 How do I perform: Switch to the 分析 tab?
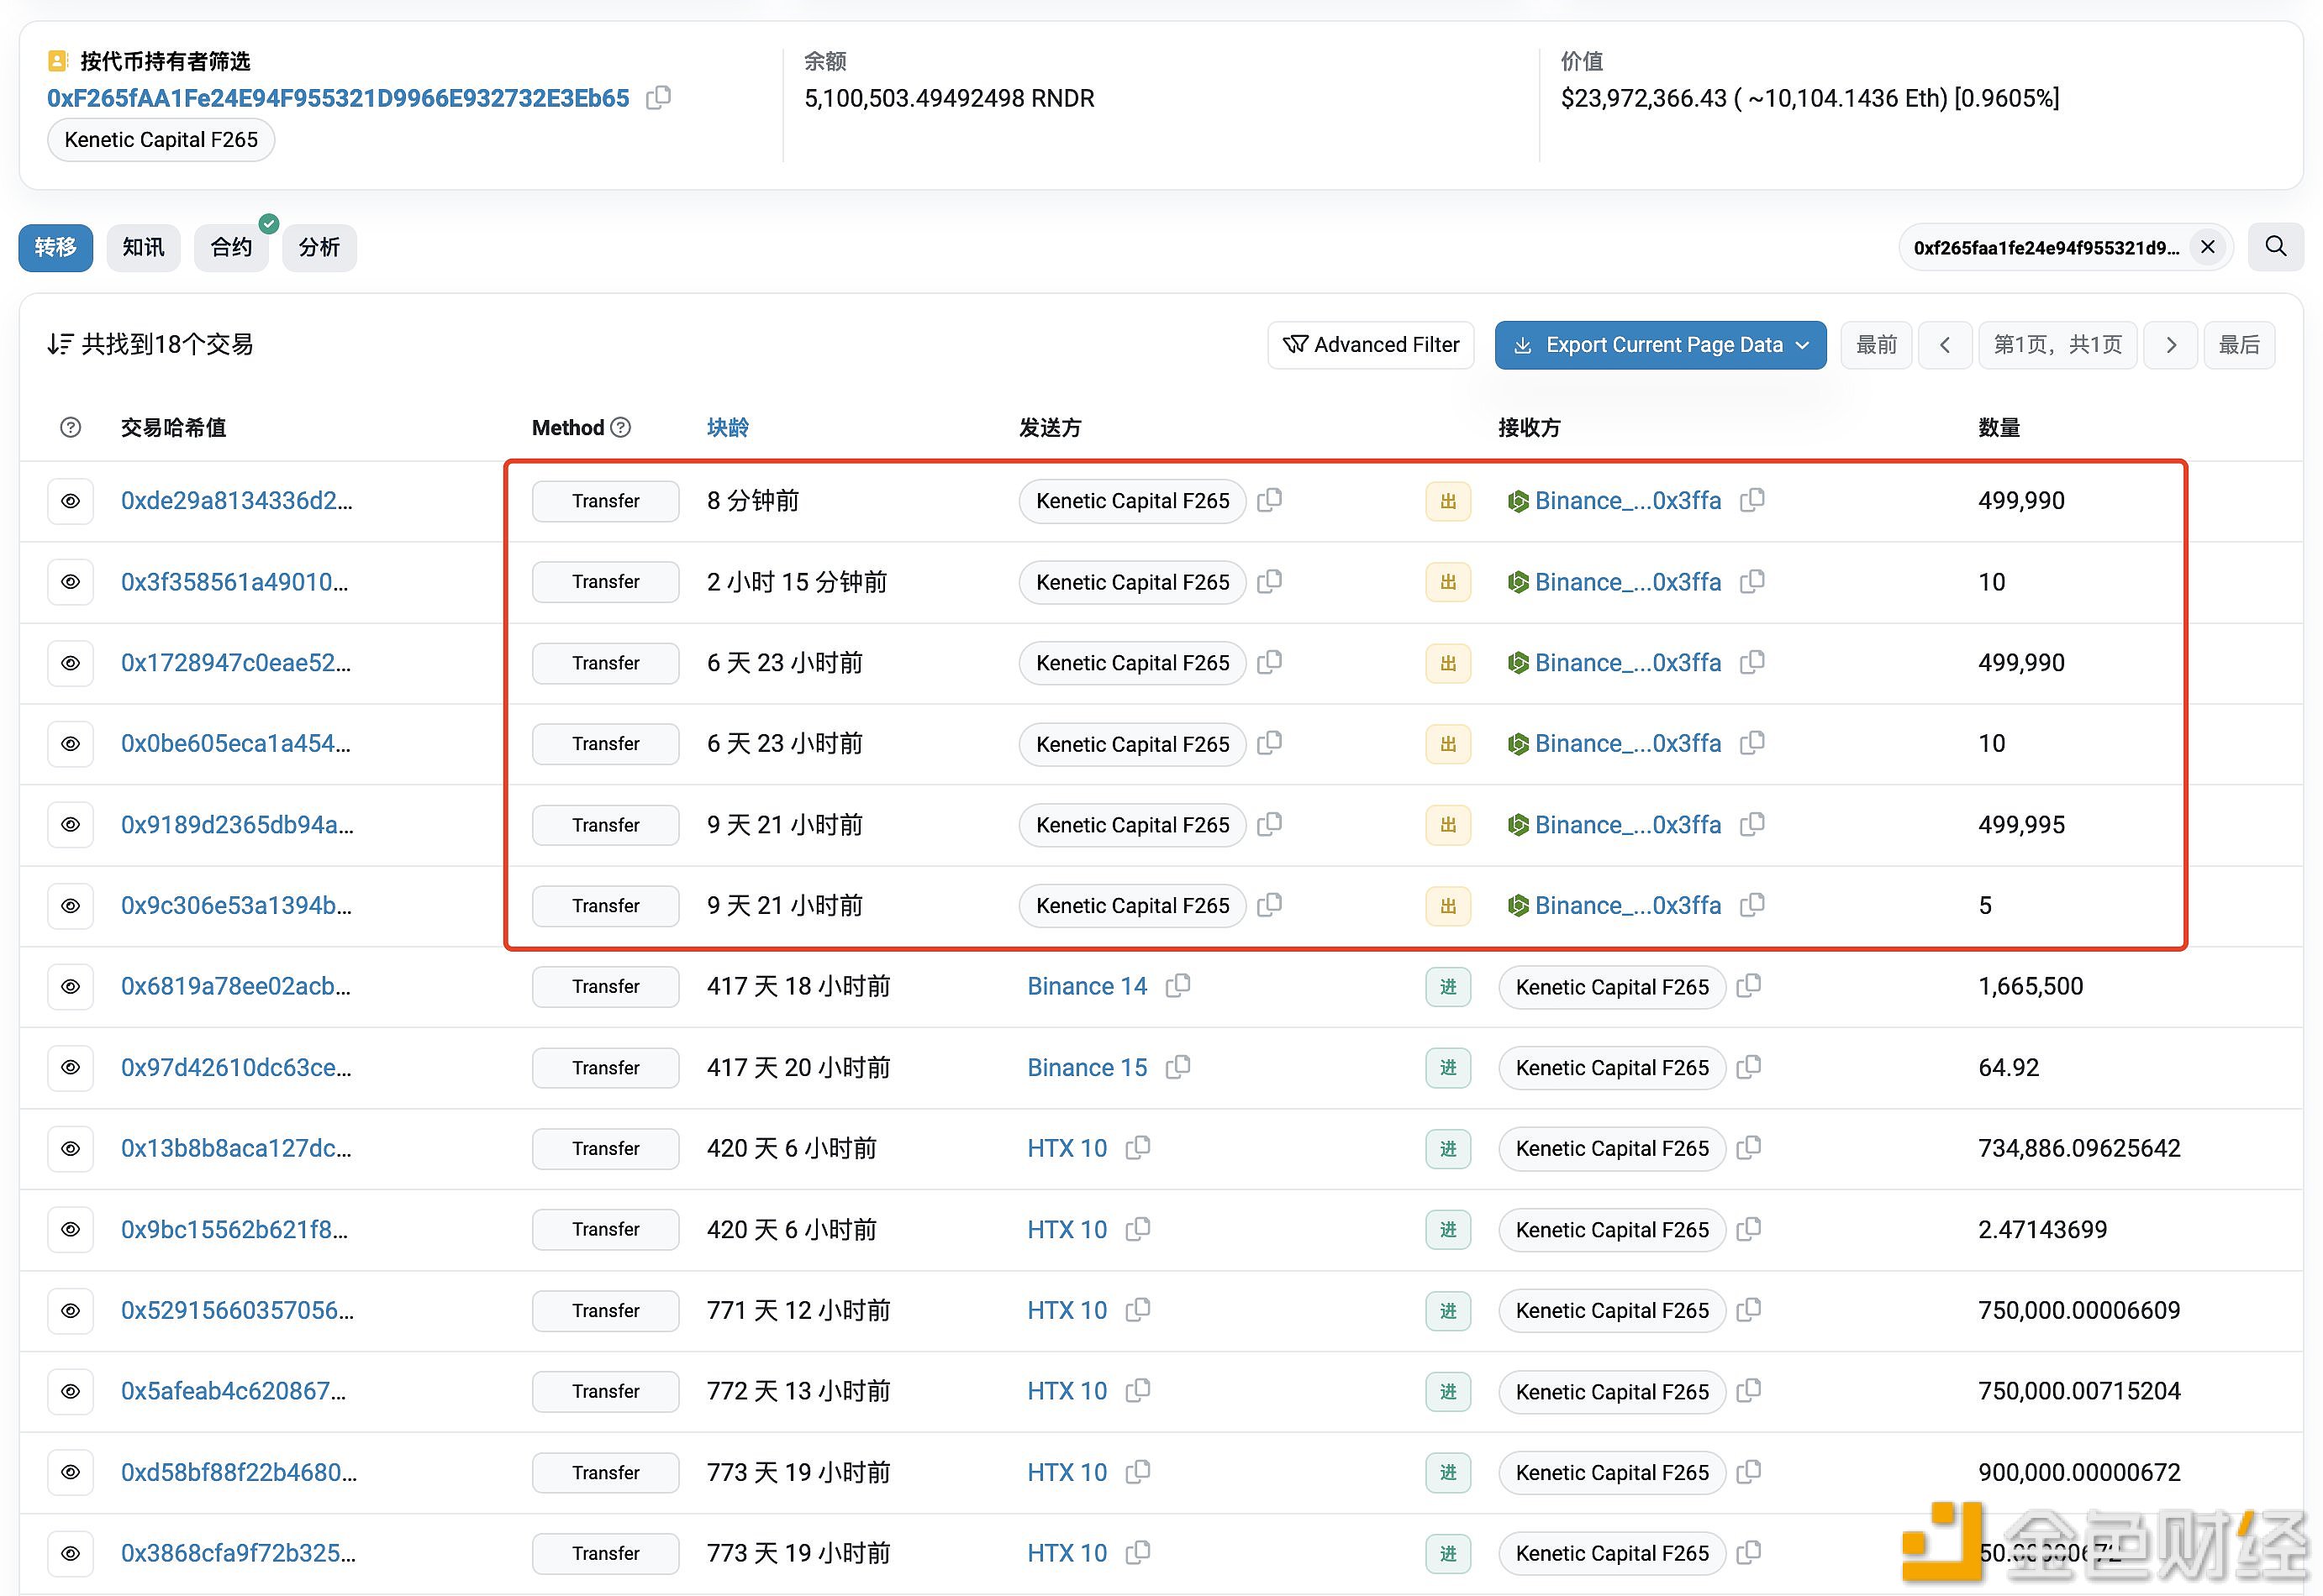coord(319,247)
